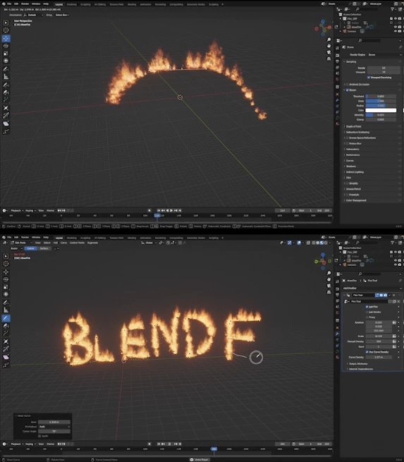Toggle the Use Curve Density checkbox
The width and height of the screenshot is (404, 462).
click(367, 352)
